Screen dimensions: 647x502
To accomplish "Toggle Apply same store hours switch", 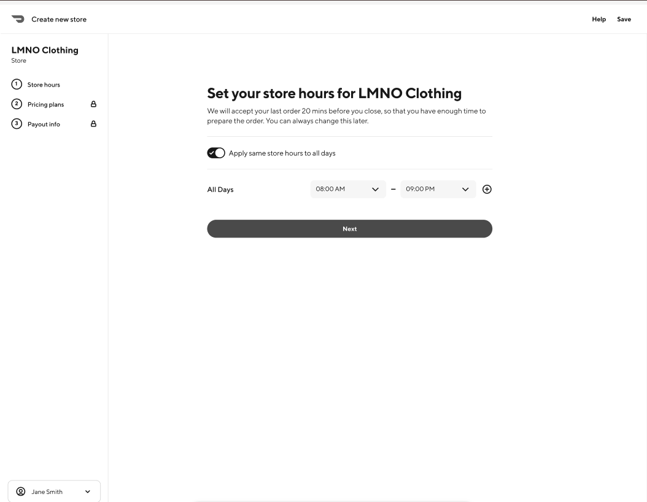I will pos(216,153).
